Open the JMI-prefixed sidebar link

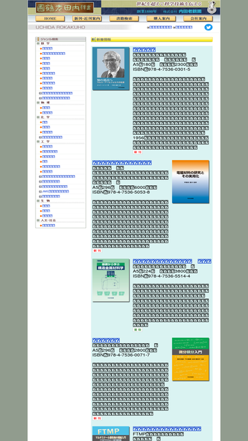pos(56,192)
